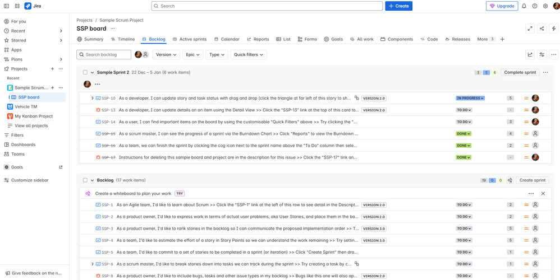The height and width of the screenshot is (280, 560).
Task: Open the SSP-13 issue key link
Action: (108, 110)
